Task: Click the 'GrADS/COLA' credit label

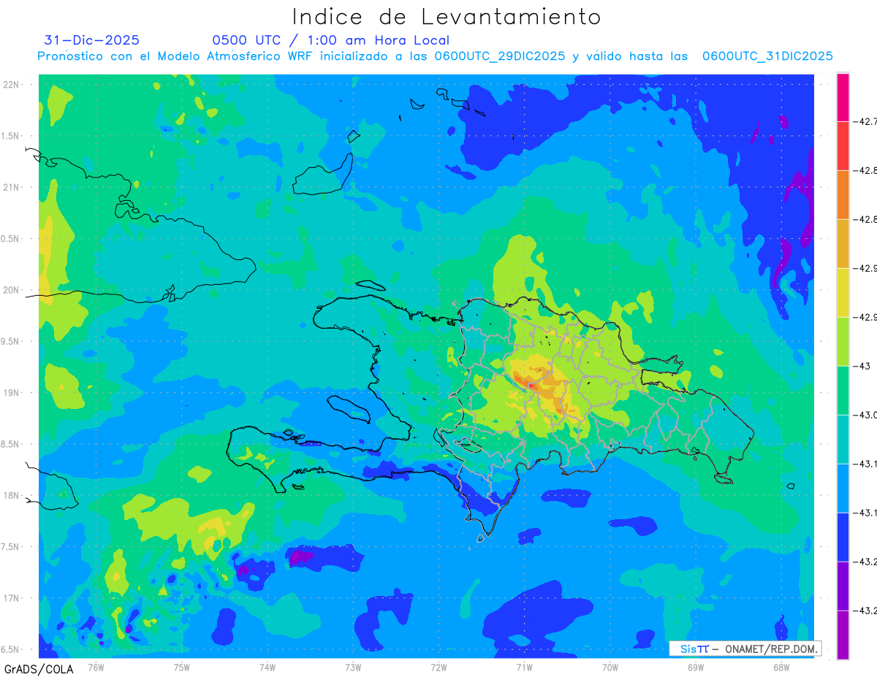Action: coord(39,668)
